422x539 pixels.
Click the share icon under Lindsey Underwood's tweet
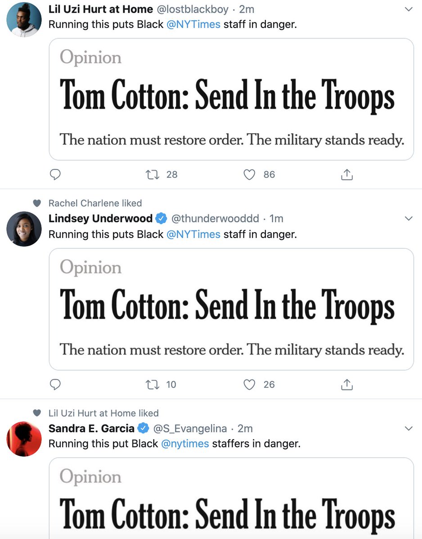[346, 384]
